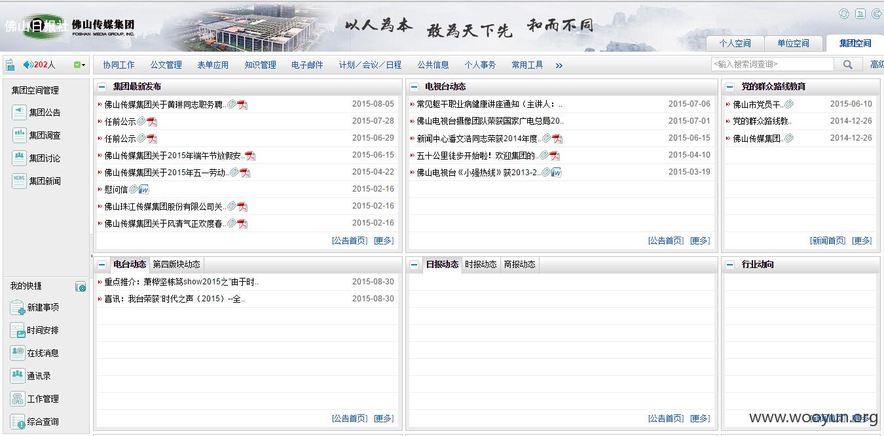The width and height of the screenshot is (884, 436).
Task: Open 集团新闻 news icon
Action: 19,181
